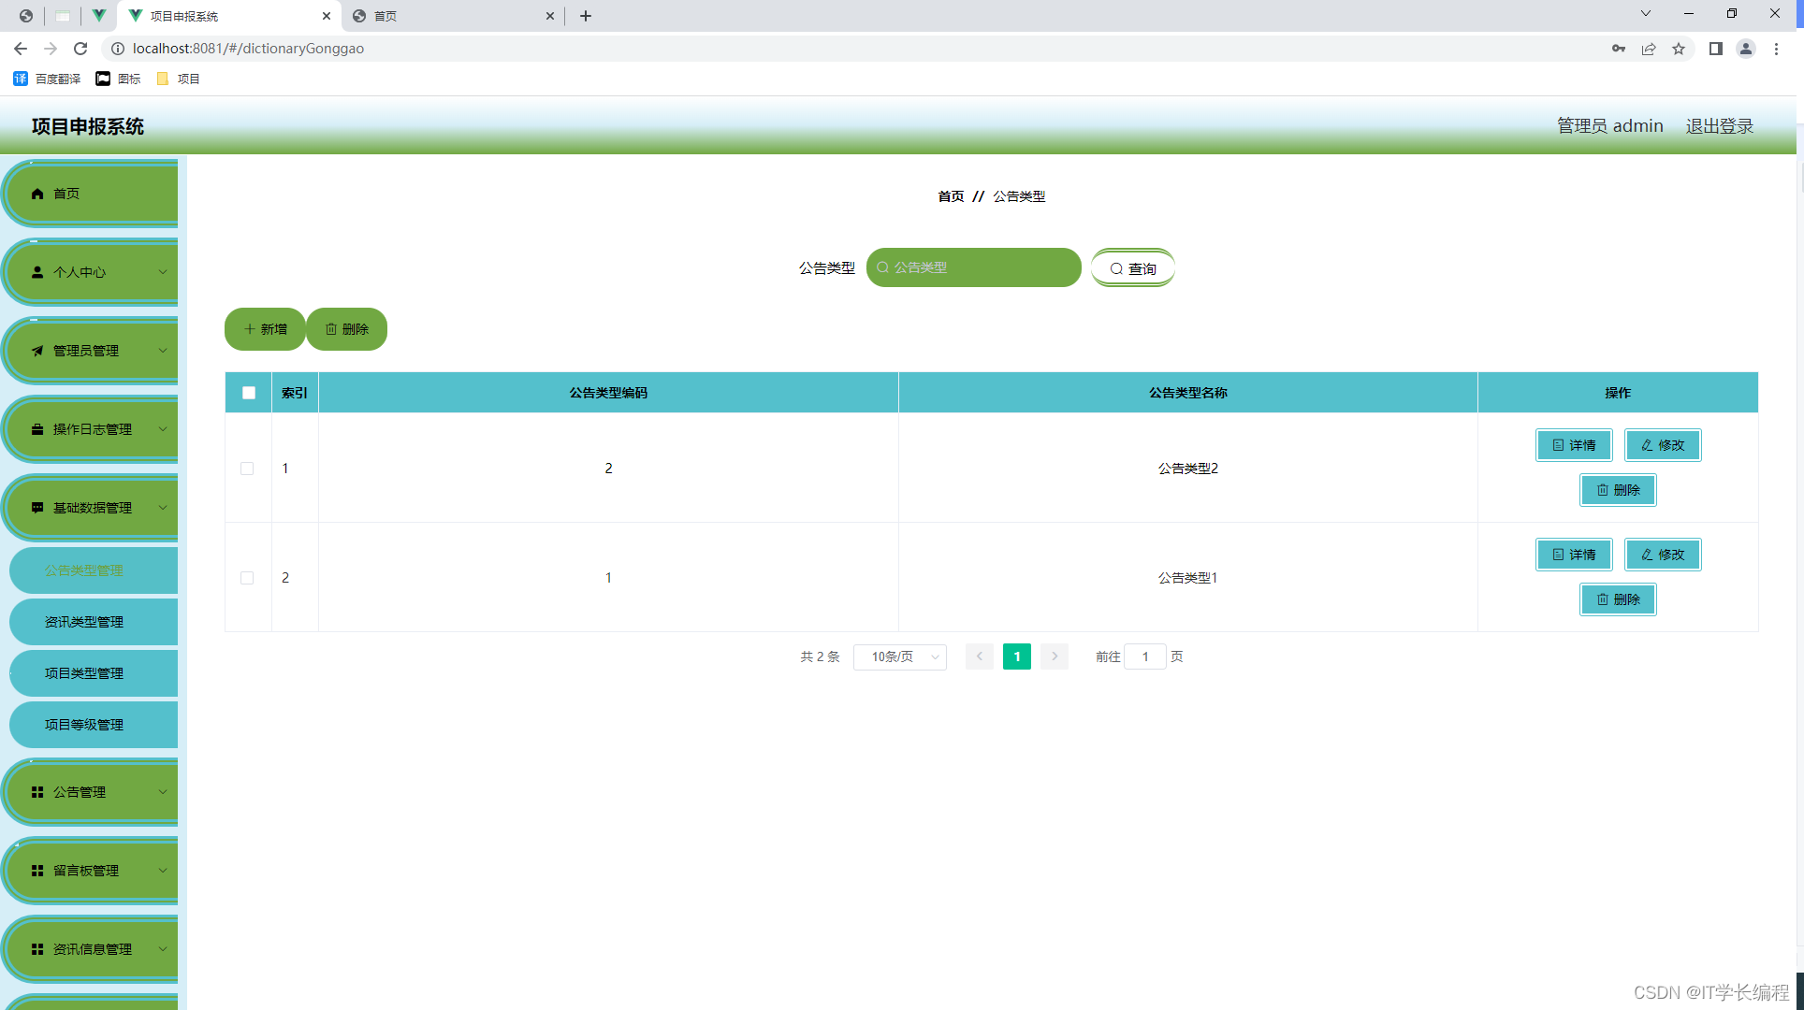Check the checkbox for row 公告类型1

click(x=247, y=578)
